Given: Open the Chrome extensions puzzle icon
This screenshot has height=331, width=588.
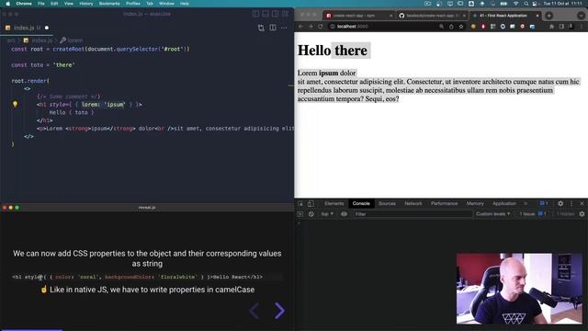Looking at the screenshot, I should point(551,27).
